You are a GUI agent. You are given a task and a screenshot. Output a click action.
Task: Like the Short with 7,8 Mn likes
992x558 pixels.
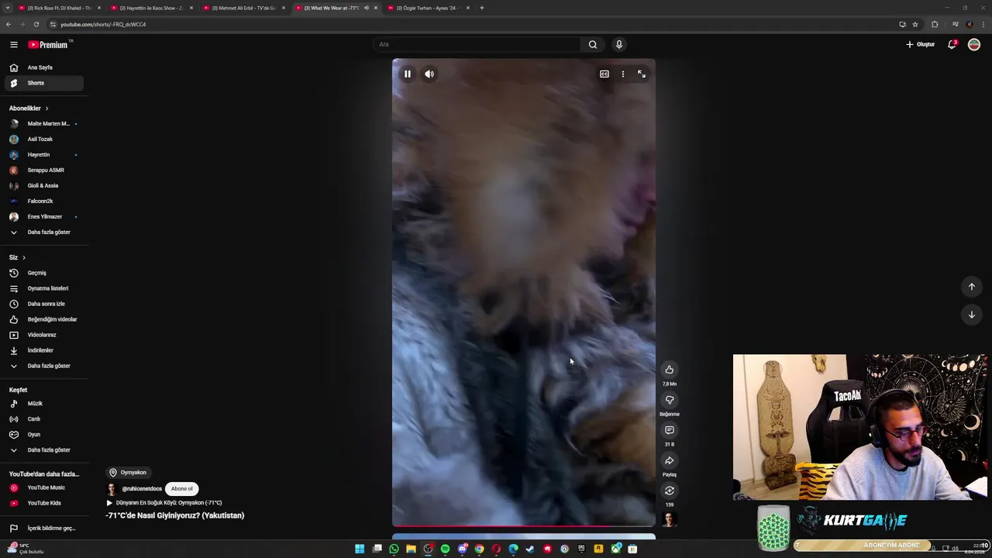(670, 370)
